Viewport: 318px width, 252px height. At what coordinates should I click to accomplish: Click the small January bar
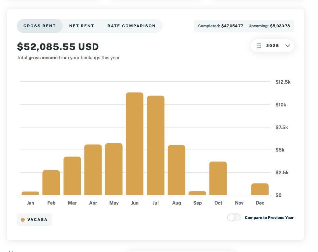[x=30, y=193]
